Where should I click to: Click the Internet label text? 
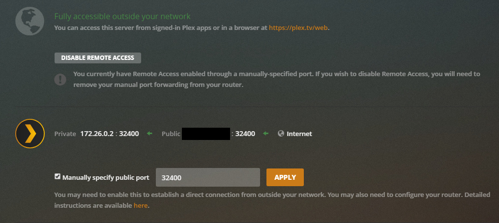299,134
